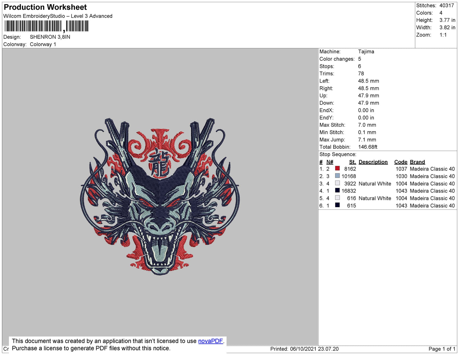Click the red swatch for code 1037
Screen dimensions: 459x355
click(x=337, y=168)
